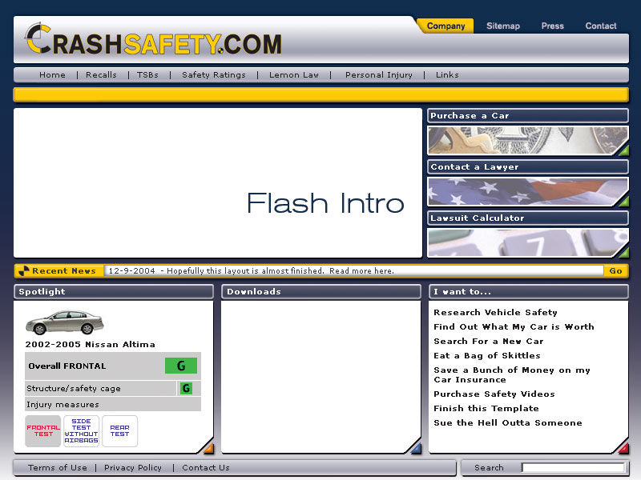
Task: Click the Overall FRONTAL green G rating badge
Action: pos(181,366)
